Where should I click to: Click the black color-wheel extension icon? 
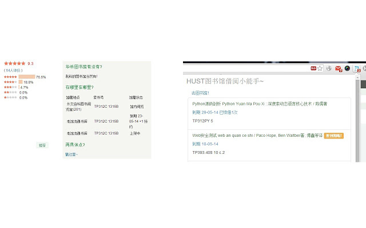[x=347, y=68]
